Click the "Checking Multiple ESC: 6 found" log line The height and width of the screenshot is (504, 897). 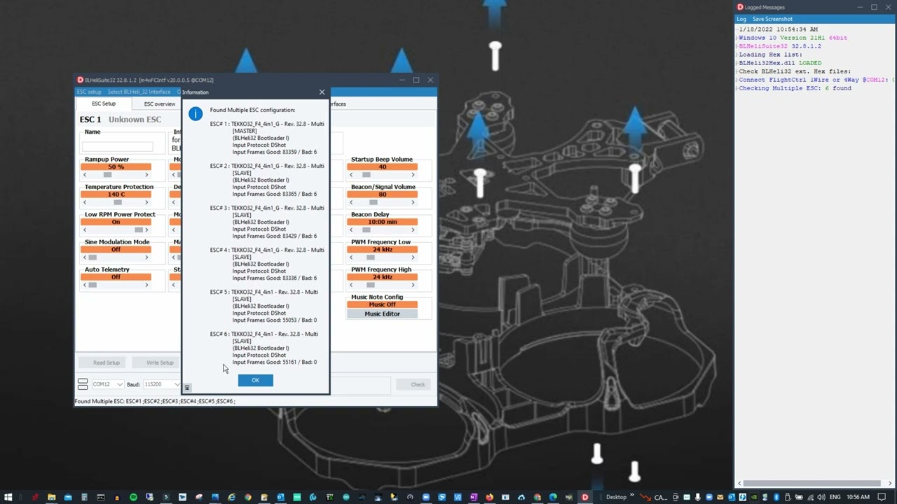pyautogui.click(x=795, y=88)
